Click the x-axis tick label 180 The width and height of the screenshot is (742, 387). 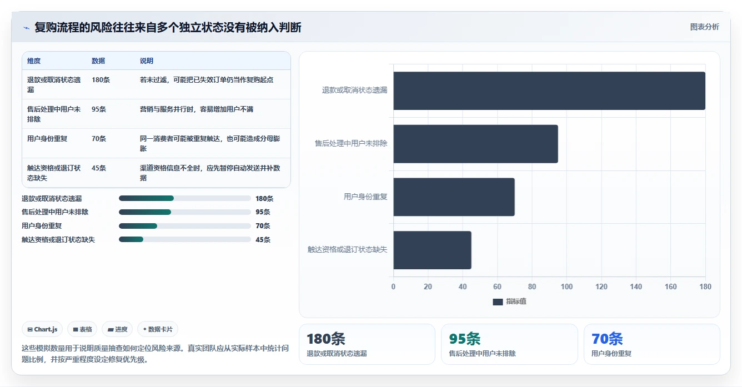pos(705,287)
